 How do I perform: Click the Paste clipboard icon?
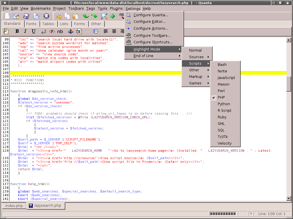pos(76,16)
